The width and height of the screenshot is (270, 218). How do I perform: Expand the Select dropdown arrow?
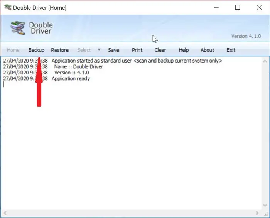tap(99, 50)
